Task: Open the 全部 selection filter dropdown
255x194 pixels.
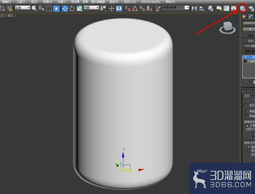Action: point(22,7)
